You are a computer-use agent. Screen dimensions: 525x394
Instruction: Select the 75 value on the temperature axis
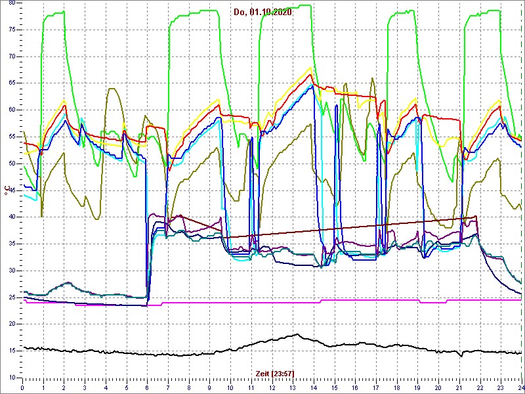coord(11,30)
